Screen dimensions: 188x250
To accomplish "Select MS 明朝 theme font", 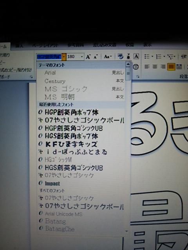I will coord(81,97).
